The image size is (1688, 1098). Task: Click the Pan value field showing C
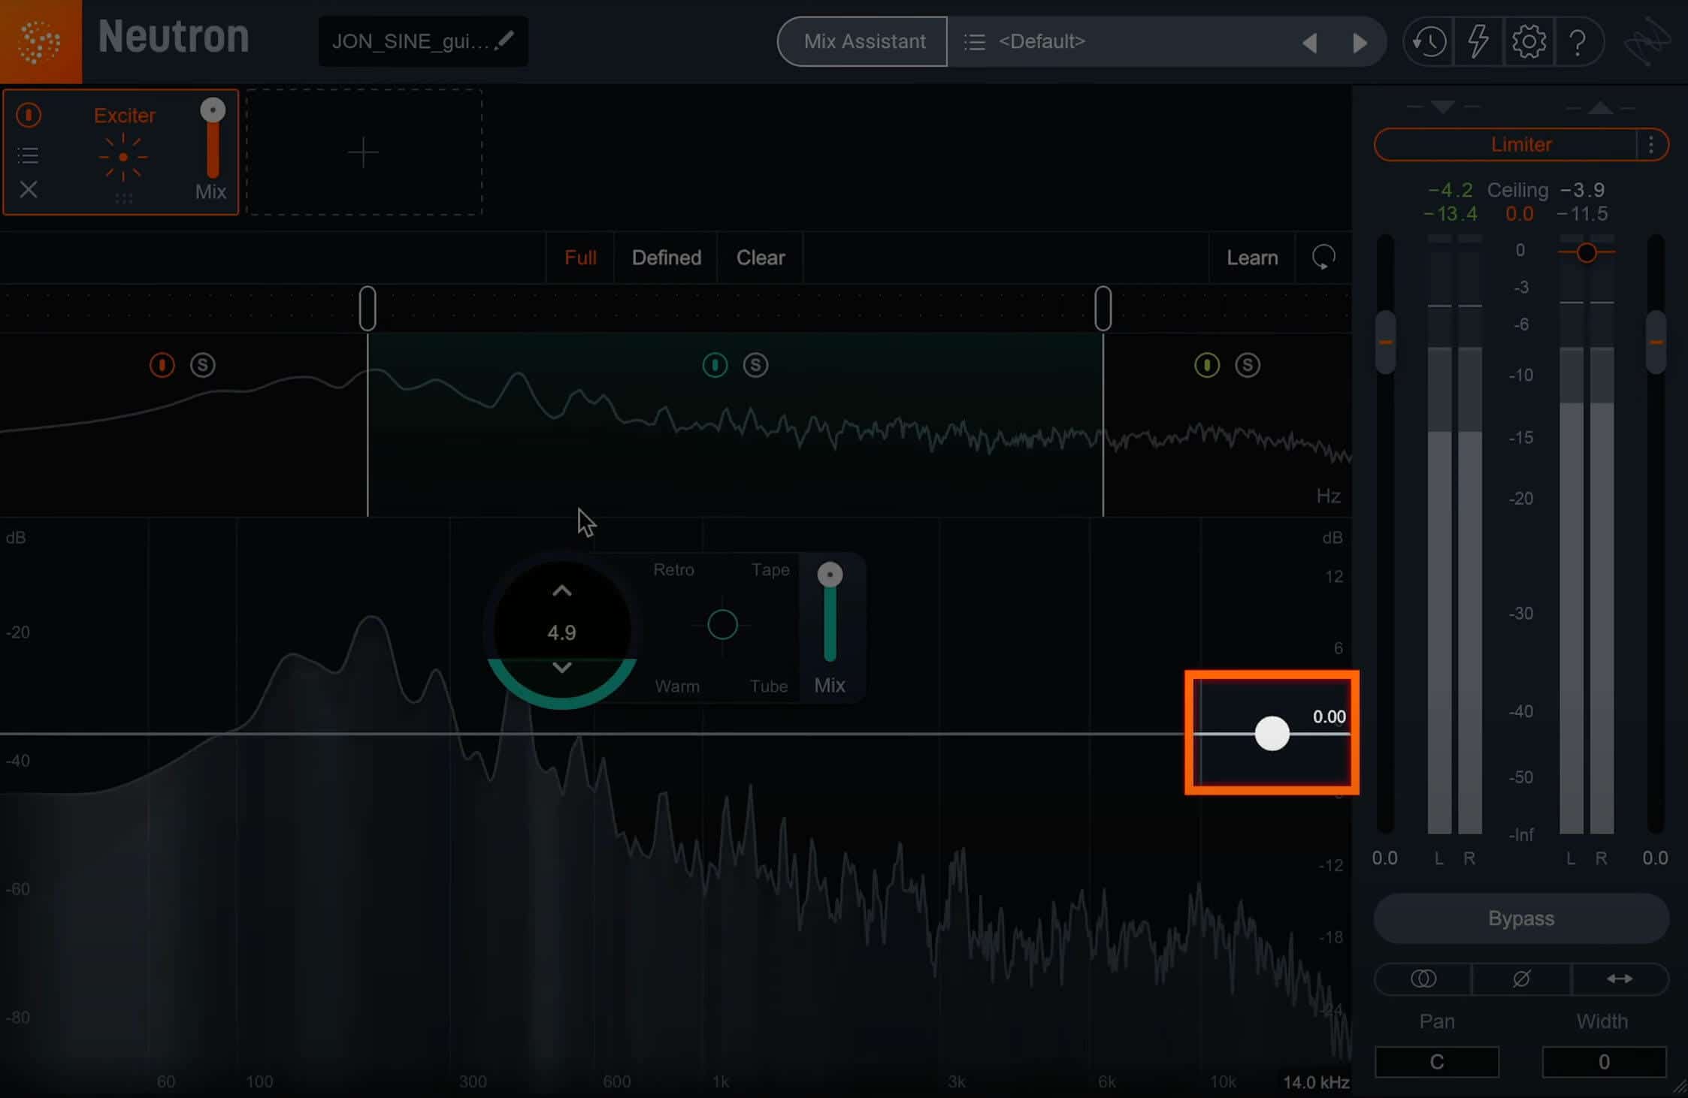click(1436, 1062)
